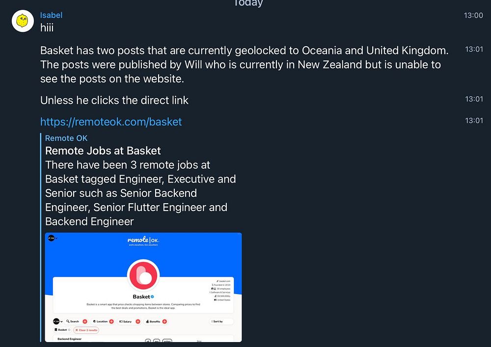Add a Benefits filter with the plus icon
This screenshot has width=491, height=347.
[x=164, y=321]
